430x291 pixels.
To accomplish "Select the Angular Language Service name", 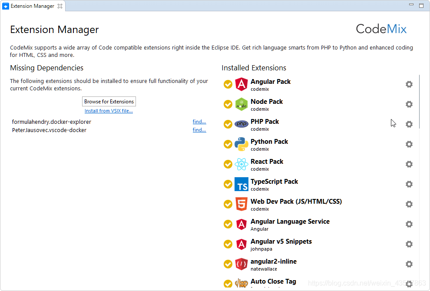I will point(290,222).
